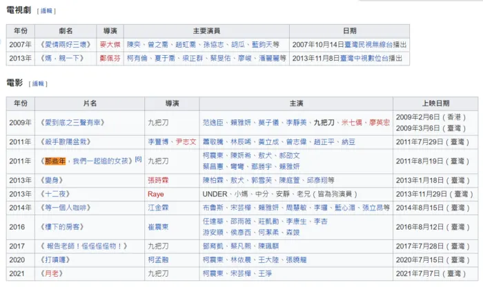Viewport: 483px width, 287px height.
Task: Open actor 陳奕 link
Action: tap(134, 45)
